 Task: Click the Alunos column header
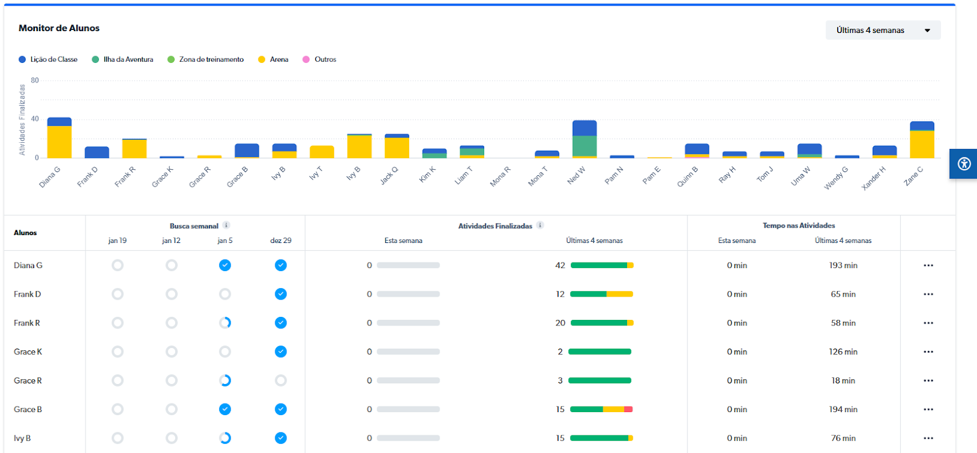[26, 233]
